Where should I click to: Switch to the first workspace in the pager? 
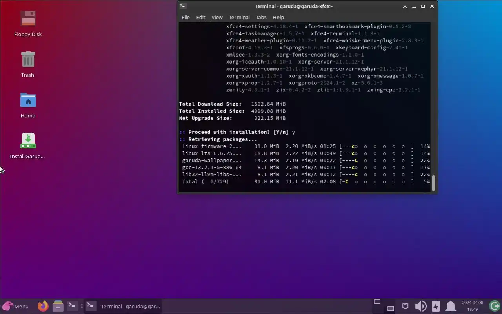pos(377,302)
